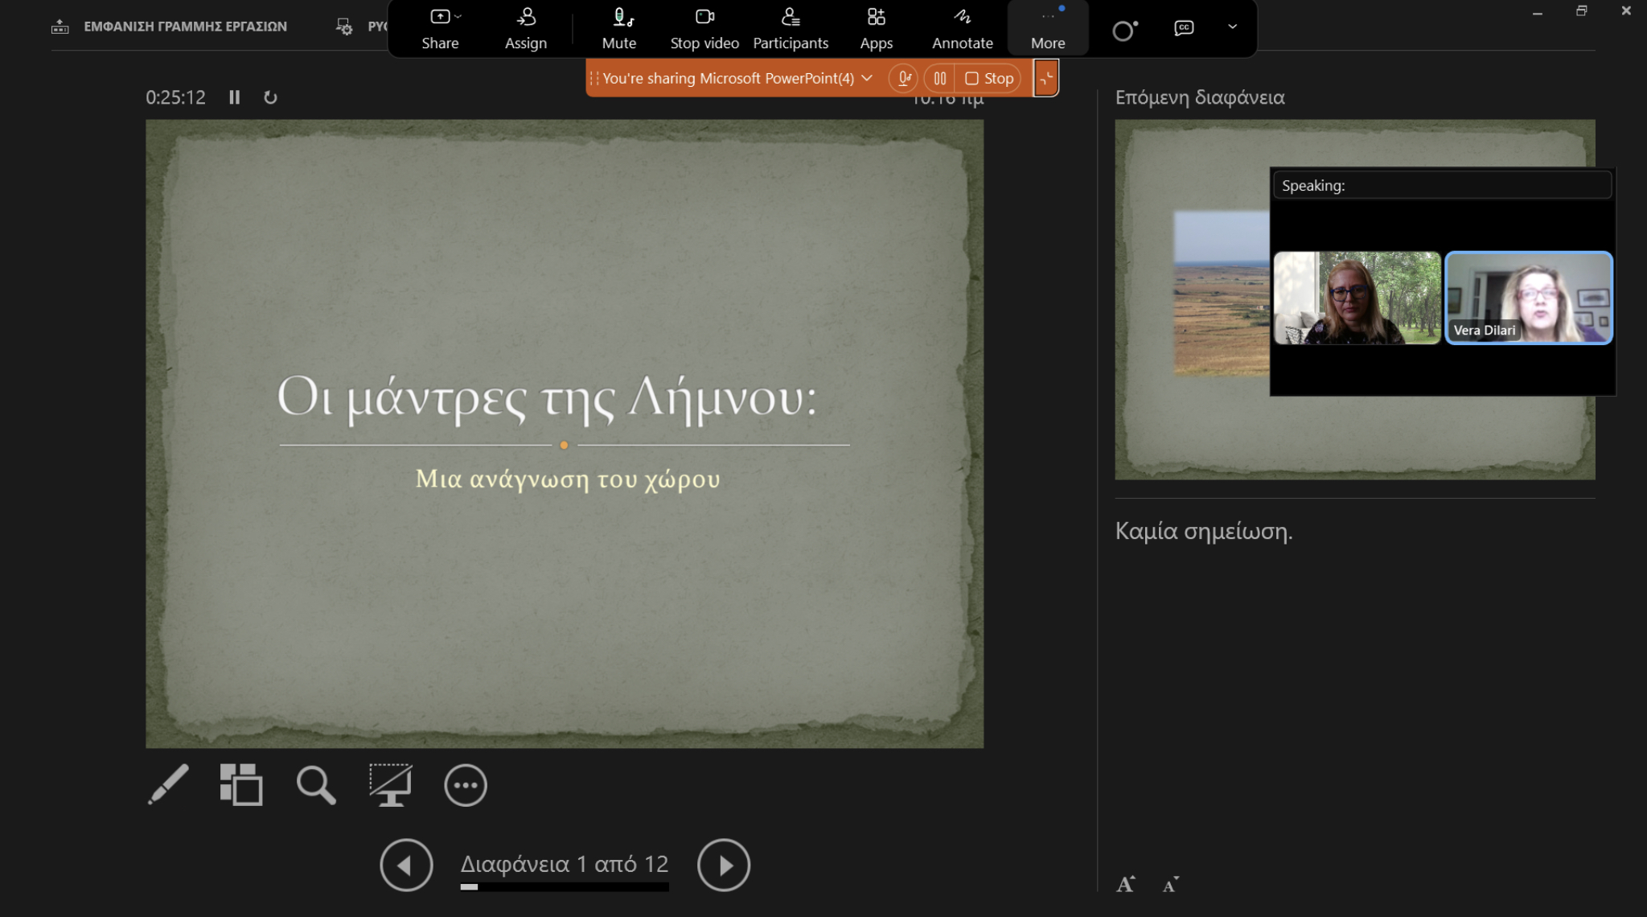Pause the slideshow timer

234,97
